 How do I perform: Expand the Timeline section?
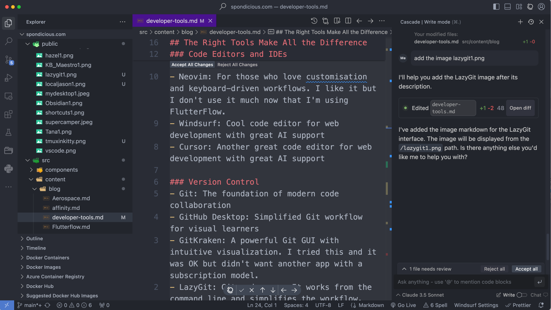click(22, 248)
